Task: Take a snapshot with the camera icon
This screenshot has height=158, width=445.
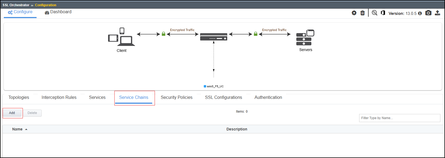Action: pyautogui.click(x=428, y=13)
